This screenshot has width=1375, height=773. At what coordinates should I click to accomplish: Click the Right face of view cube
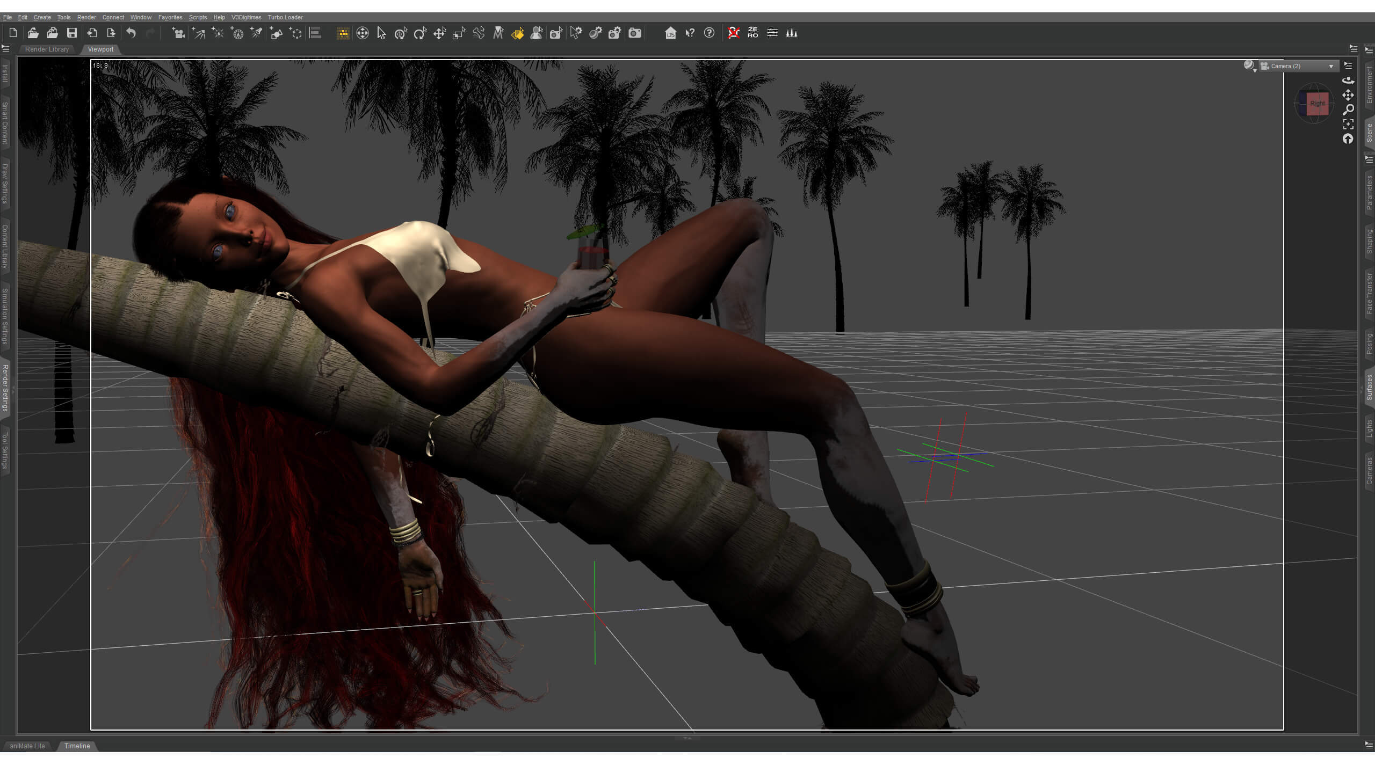(1318, 104)
